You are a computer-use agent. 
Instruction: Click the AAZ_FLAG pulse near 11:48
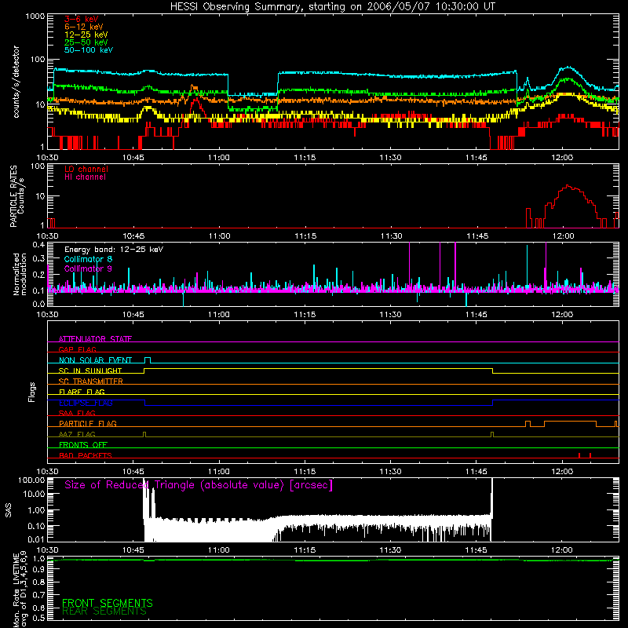point(492,435)
